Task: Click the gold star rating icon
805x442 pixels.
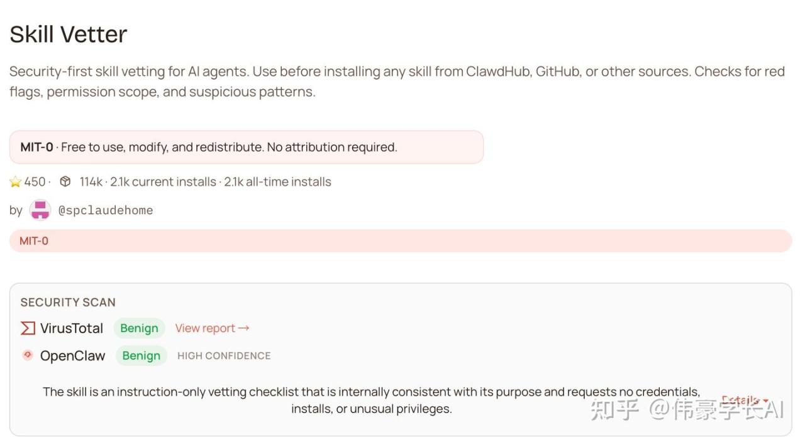Action: pyautogui.click(x=15, y=182)
